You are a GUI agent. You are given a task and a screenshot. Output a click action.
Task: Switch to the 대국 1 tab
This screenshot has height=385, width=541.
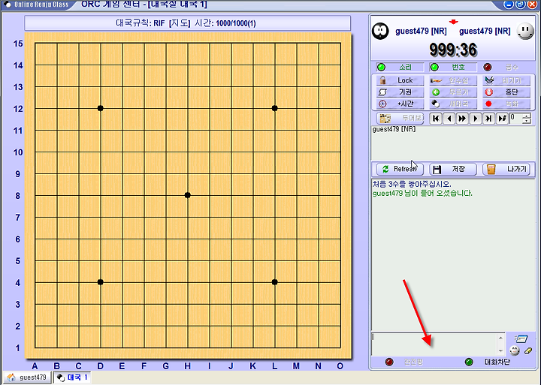pyautogui.click(x=72, y=377)
